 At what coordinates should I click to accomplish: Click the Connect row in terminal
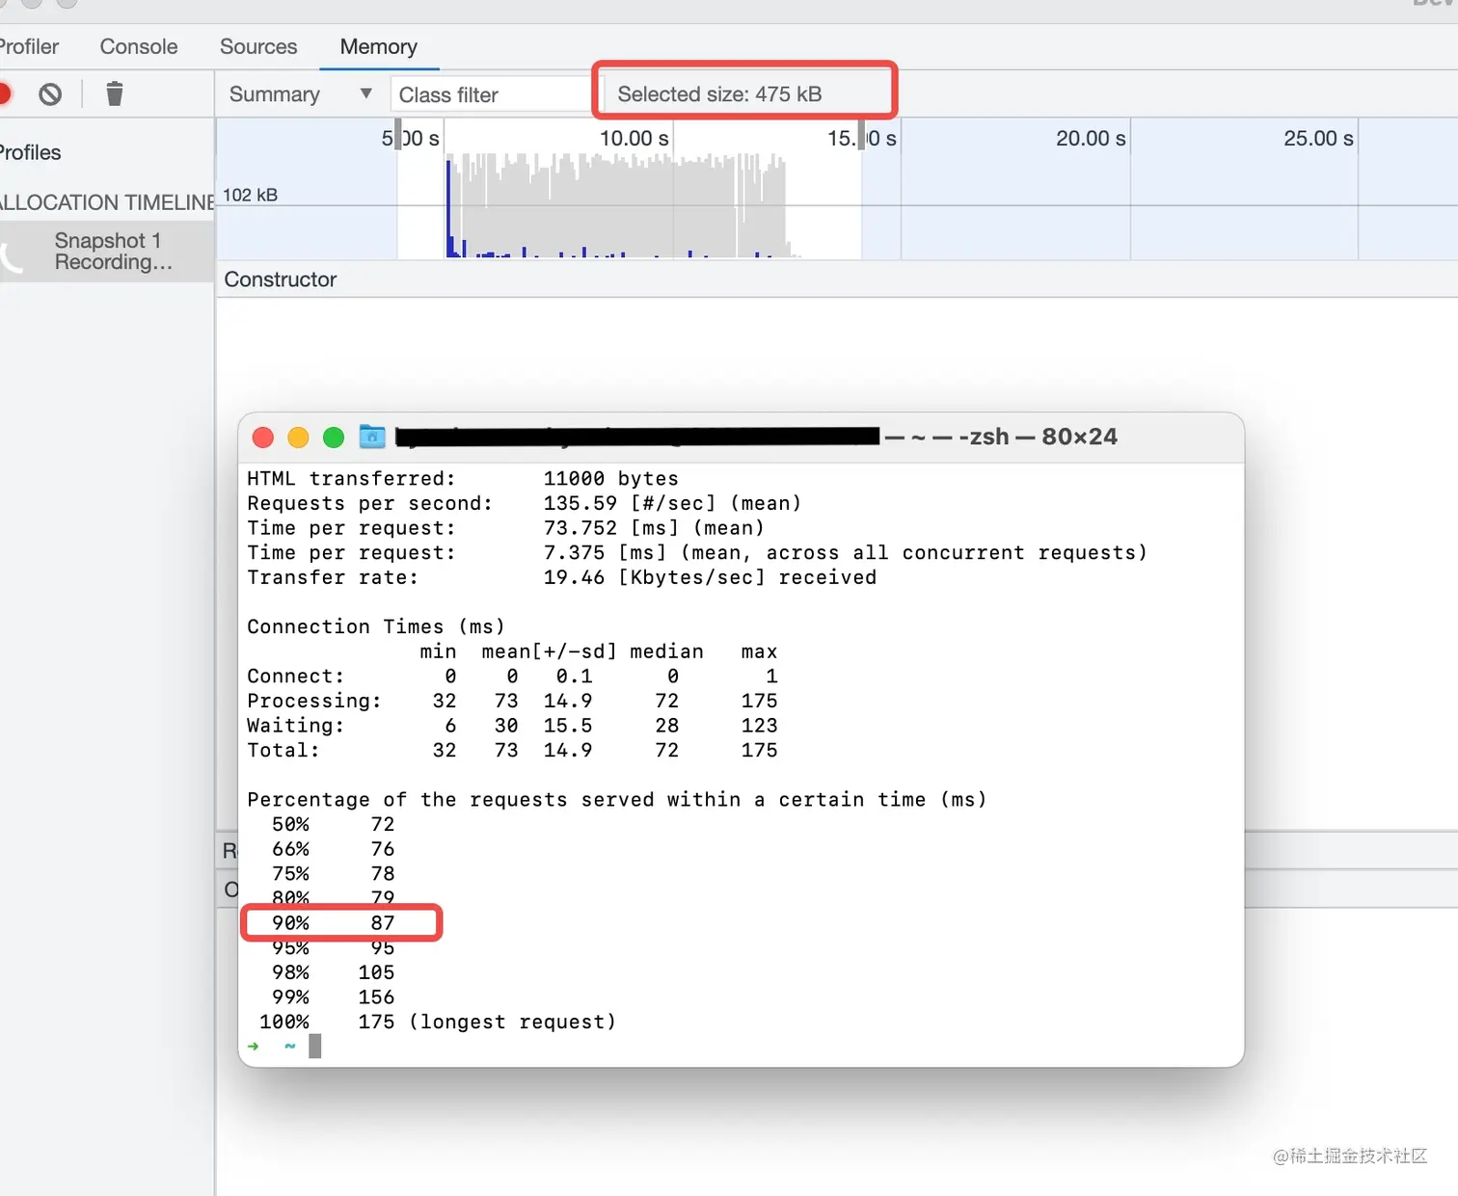tap(512, 677)
